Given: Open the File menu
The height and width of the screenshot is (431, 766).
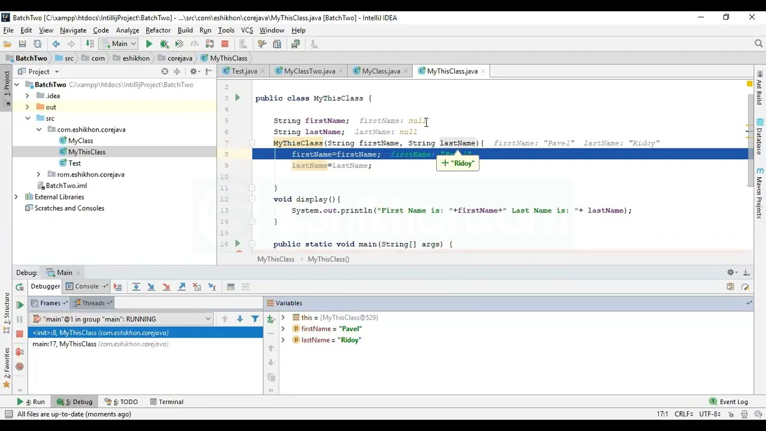Looking at the screenshot, I should click(8, 30).
